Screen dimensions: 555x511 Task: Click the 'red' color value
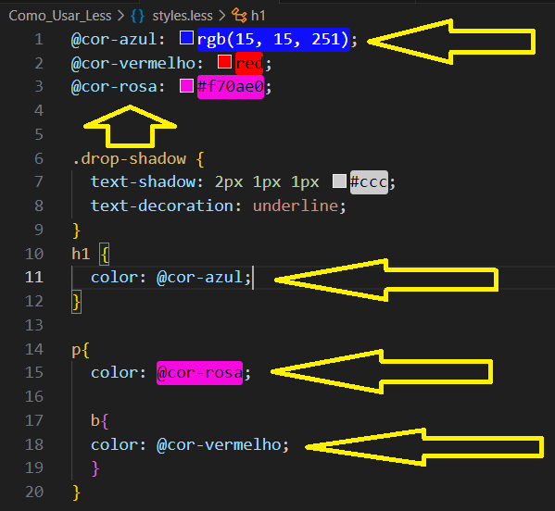(249, 64)
